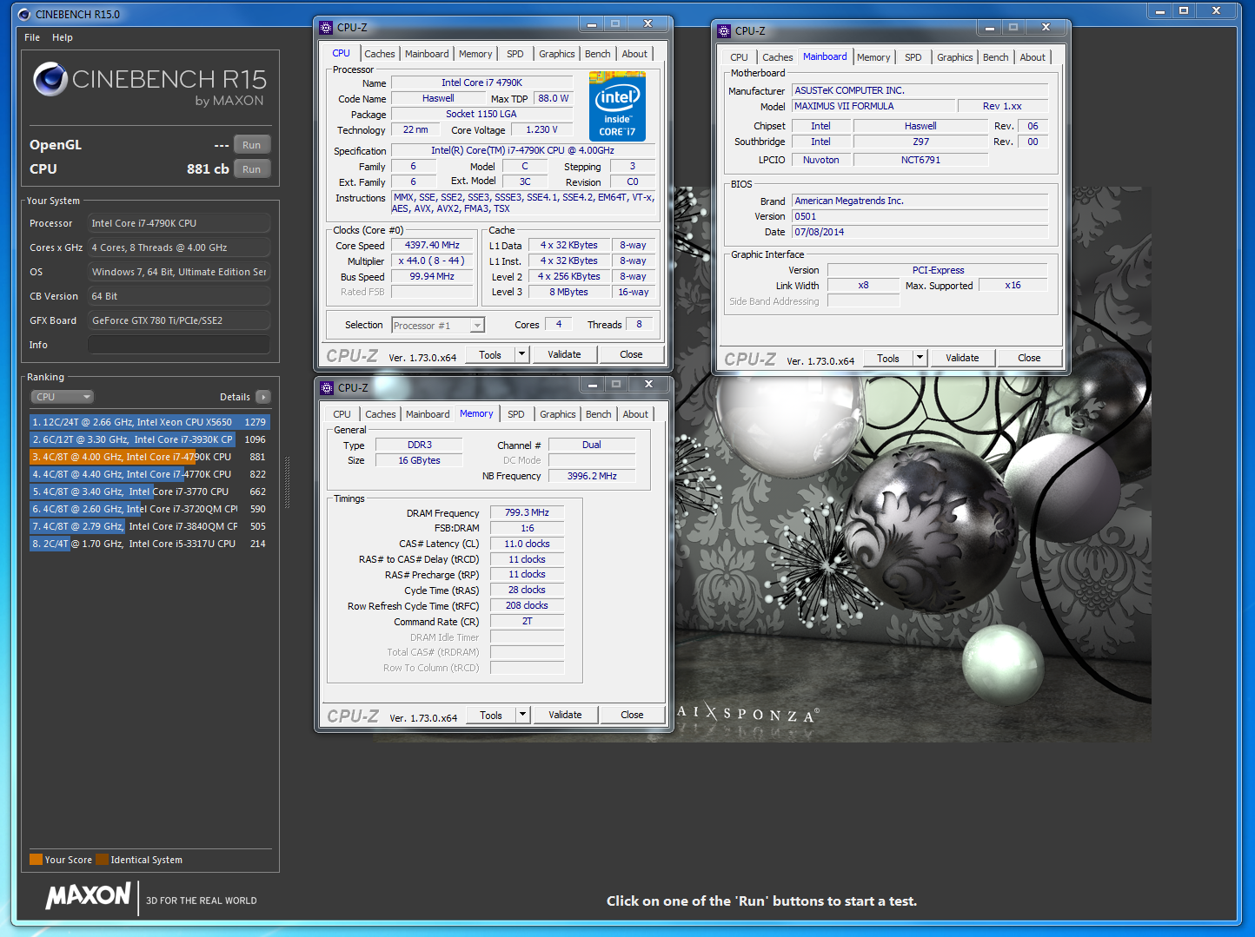
Task: Click Close button in Memory window
Action: click(632, 715)
